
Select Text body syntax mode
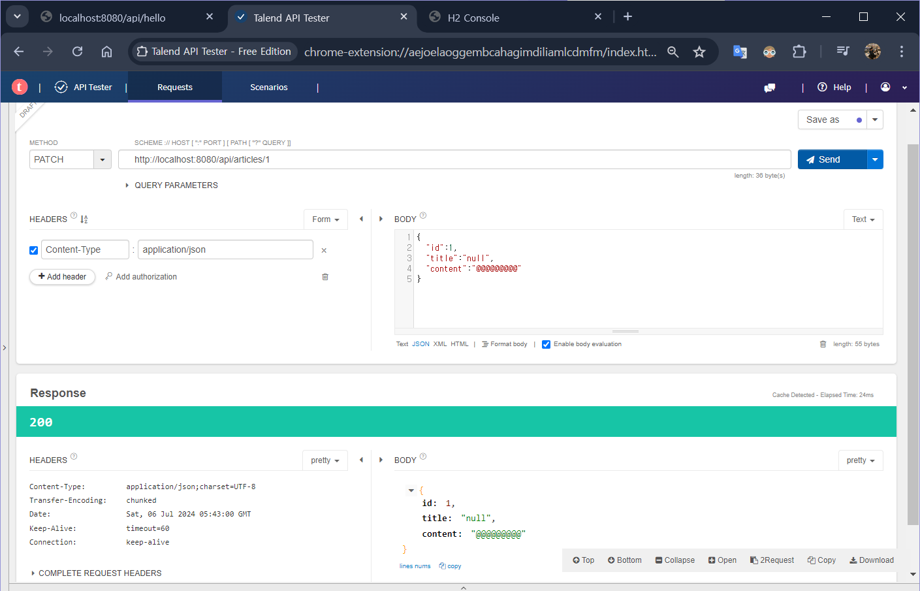(x=402, y=344)
